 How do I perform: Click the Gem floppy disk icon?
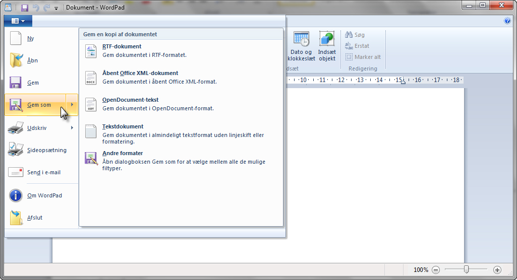coord(16,83)
